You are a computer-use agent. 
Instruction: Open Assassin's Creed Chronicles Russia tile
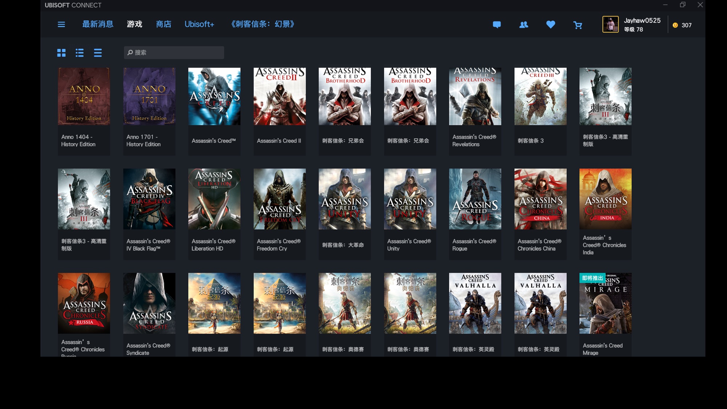tap(84, 315)
